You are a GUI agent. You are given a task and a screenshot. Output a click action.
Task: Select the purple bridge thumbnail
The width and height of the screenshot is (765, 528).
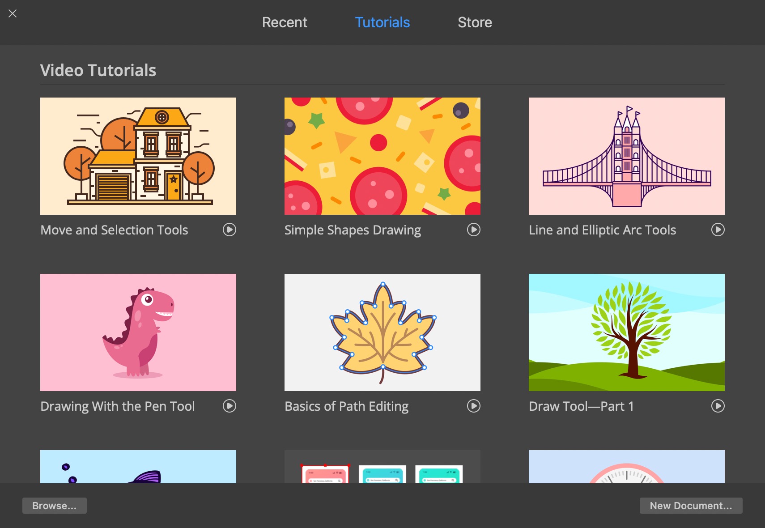tap(627, 156)
